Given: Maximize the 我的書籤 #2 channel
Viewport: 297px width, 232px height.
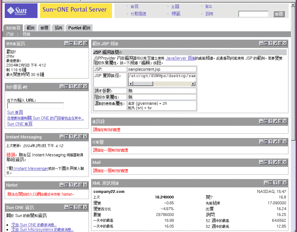Looking at the screenshot, I should (x=66, y=87).
